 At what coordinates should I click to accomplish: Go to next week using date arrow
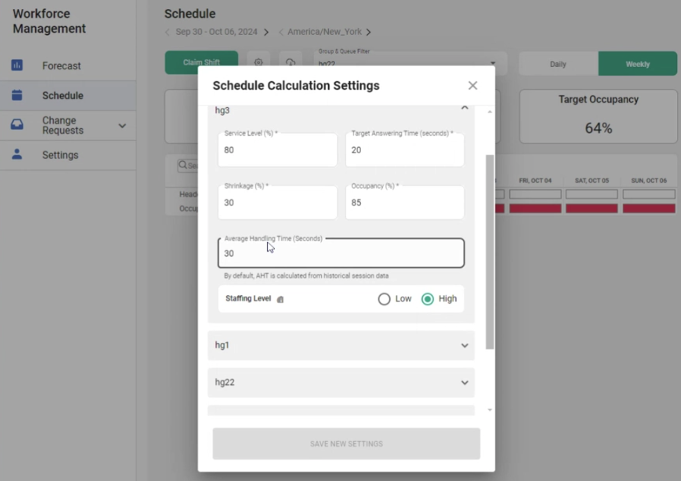click(266, 32)
